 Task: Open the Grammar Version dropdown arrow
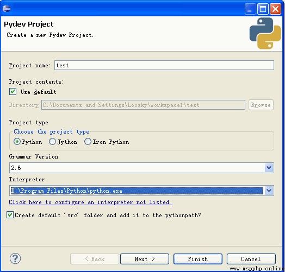pos(269,168)
